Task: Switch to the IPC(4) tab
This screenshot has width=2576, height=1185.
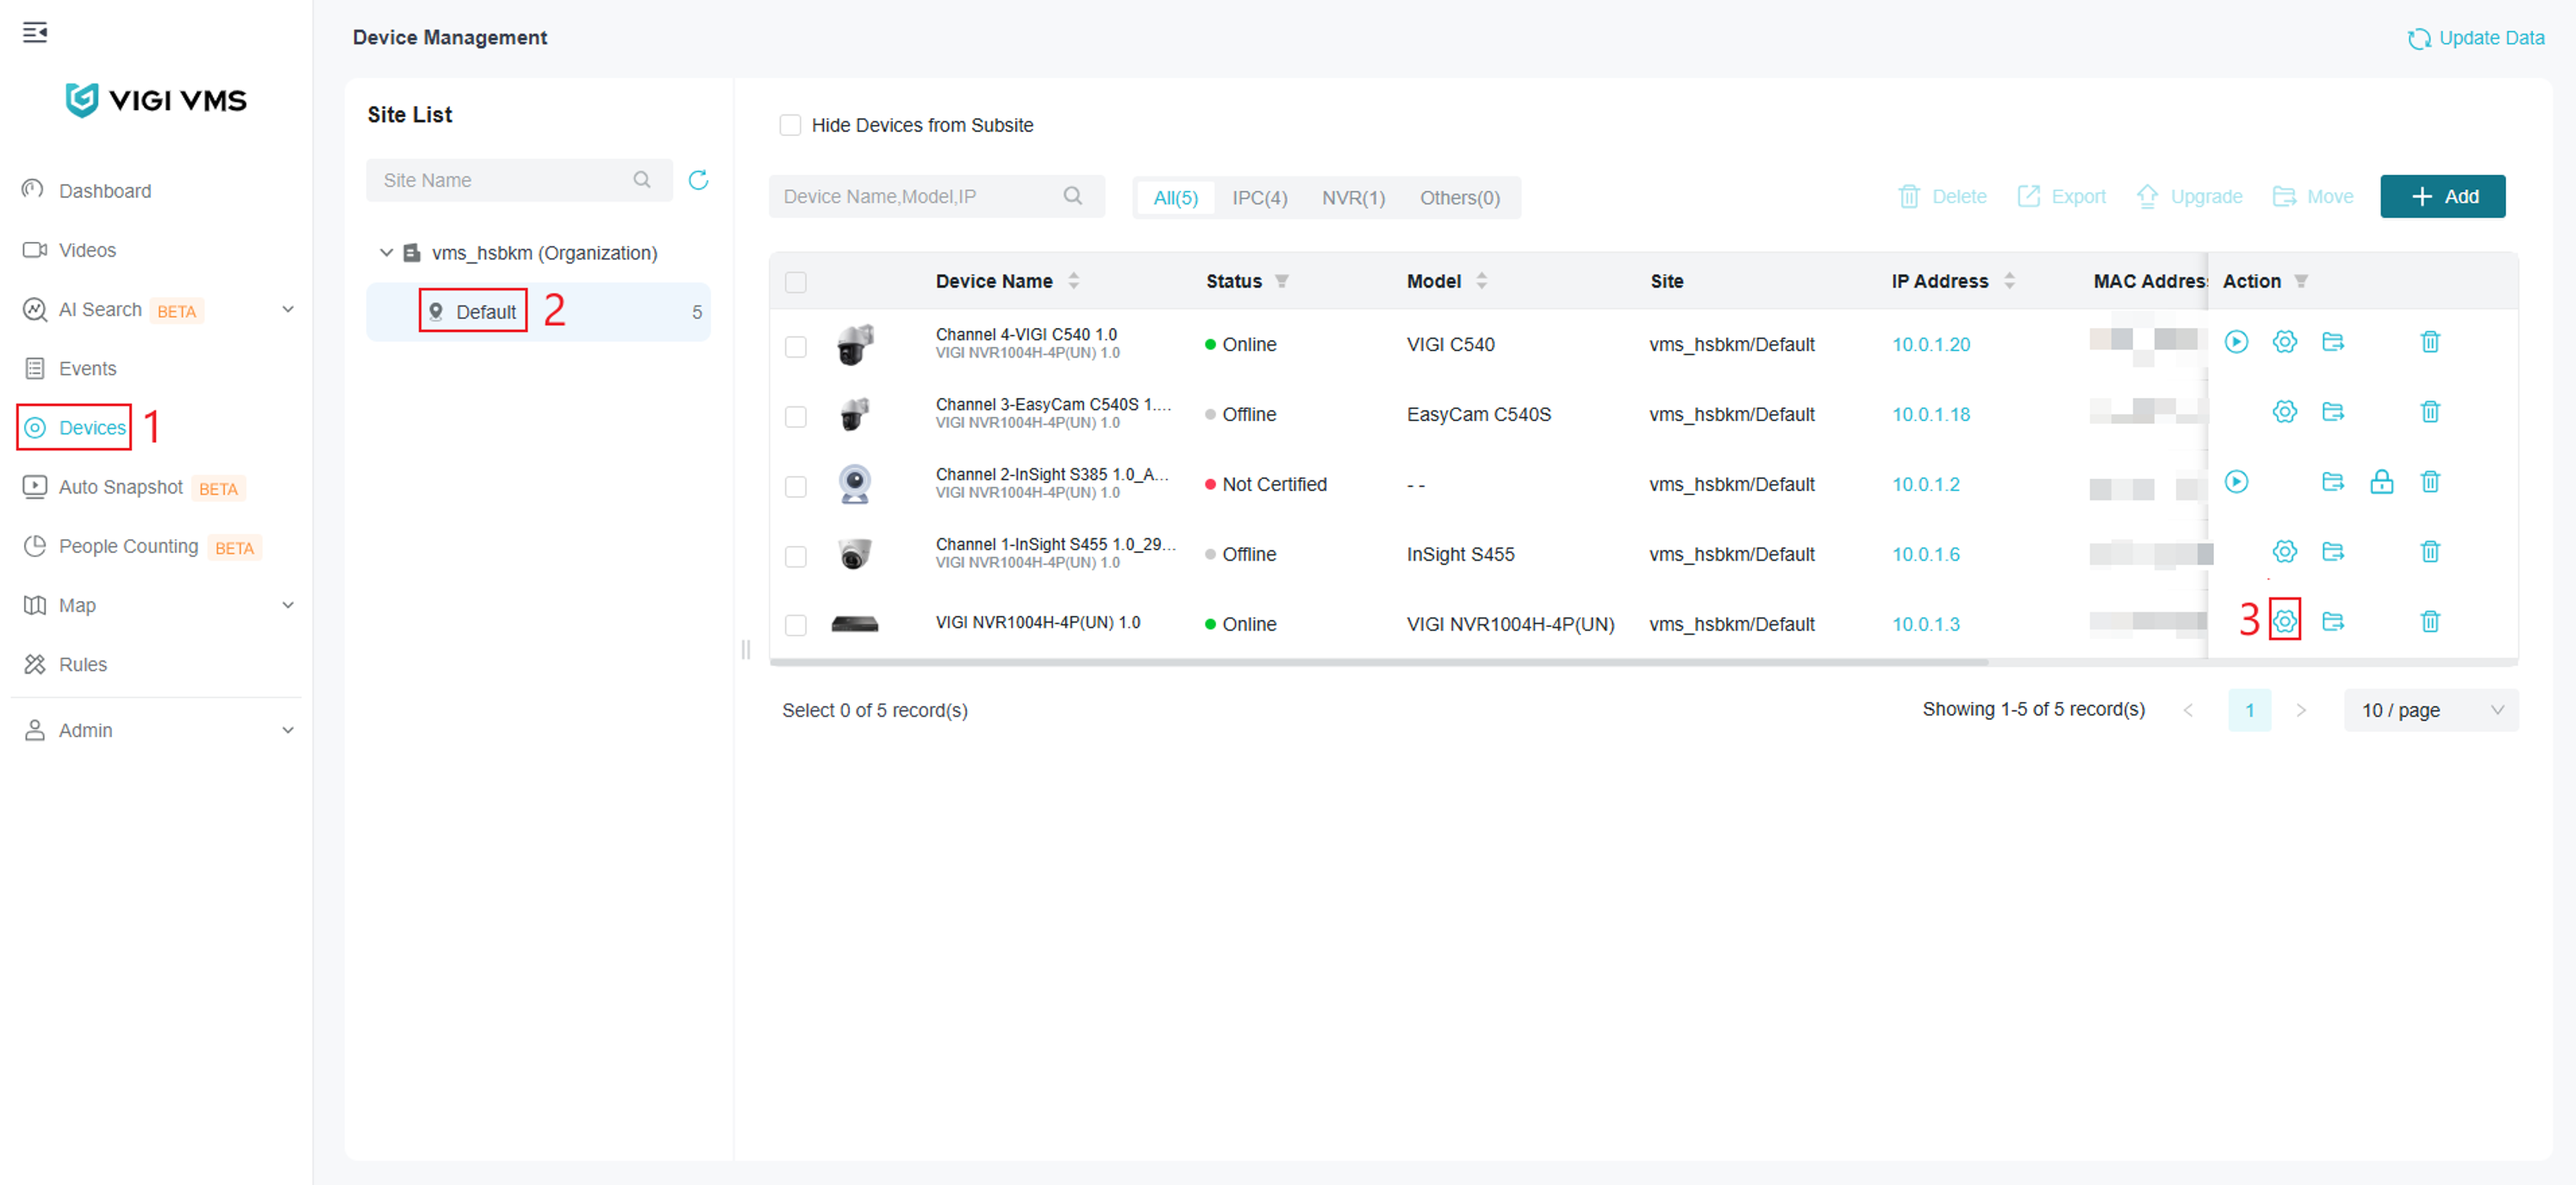Action: coord(1259,197)
